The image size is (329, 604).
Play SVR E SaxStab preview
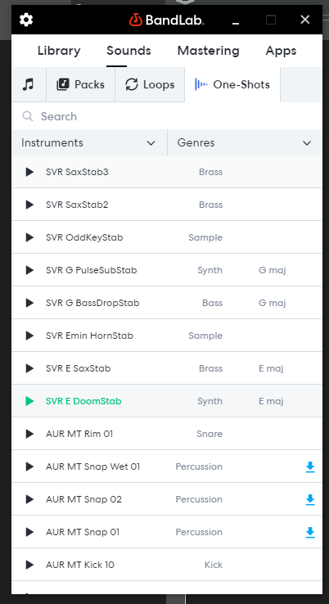(x=29, y=368)
